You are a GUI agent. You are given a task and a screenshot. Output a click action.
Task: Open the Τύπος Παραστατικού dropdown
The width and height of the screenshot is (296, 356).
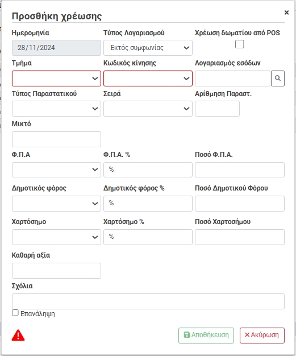coord(56,109)
